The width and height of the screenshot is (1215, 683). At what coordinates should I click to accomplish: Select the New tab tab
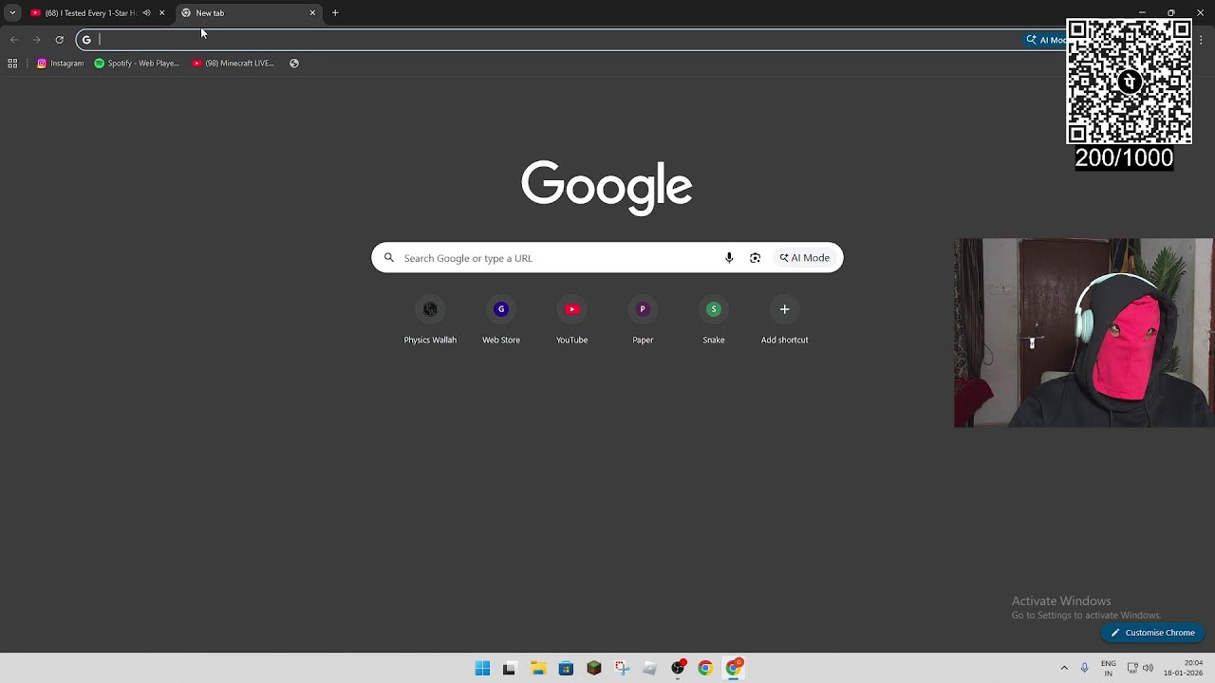(249, 13)
